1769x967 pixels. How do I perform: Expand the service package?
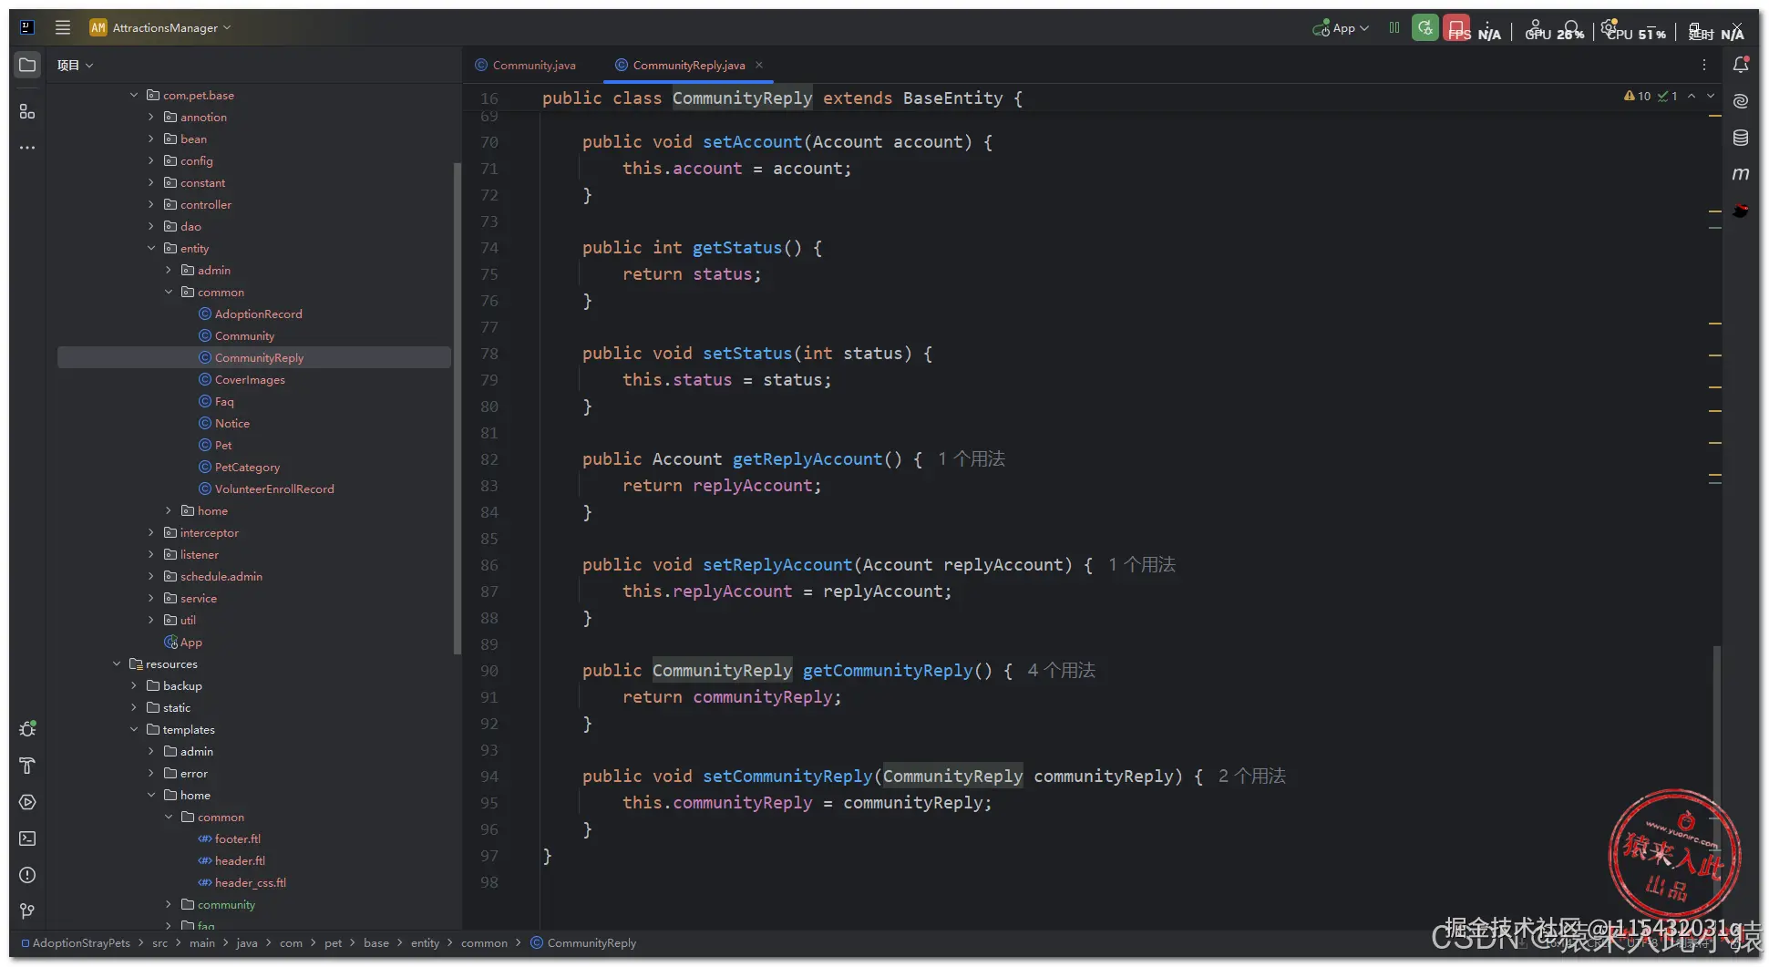151,598
